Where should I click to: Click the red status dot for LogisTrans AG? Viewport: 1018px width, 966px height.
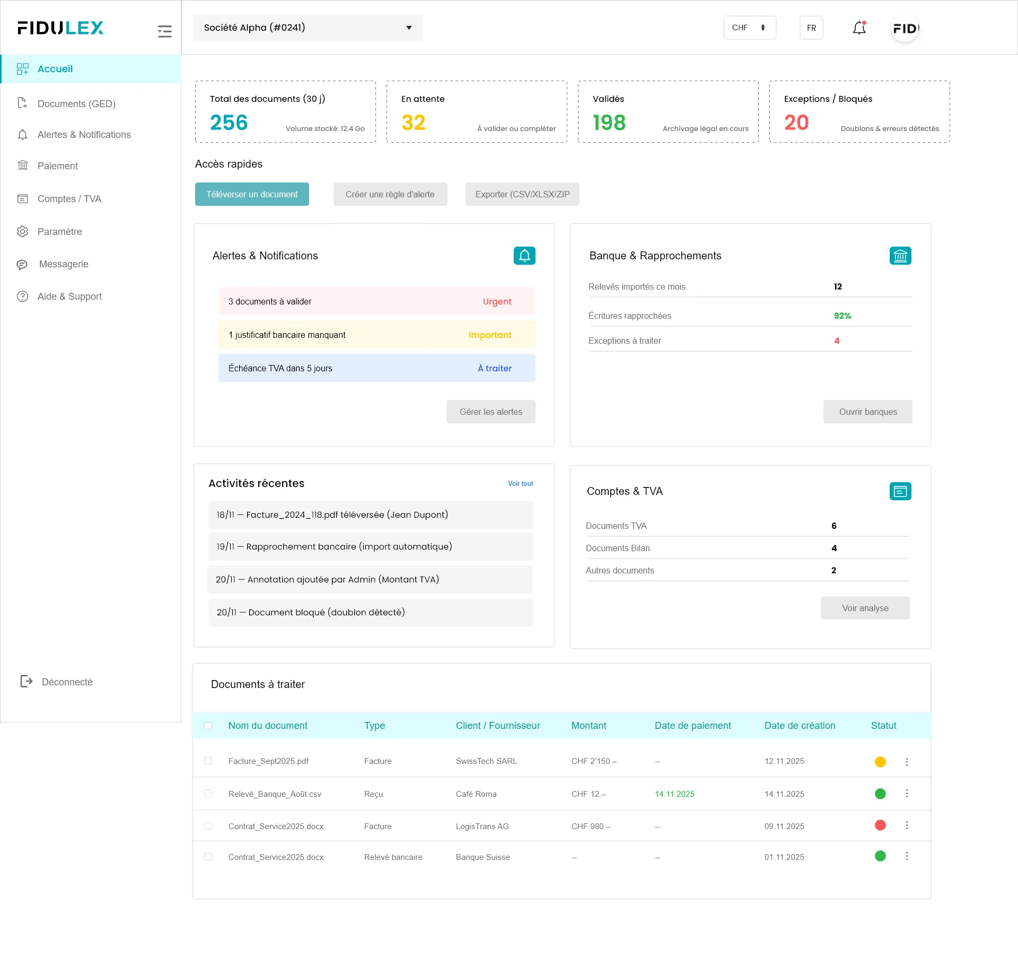[x=880, y=825]
